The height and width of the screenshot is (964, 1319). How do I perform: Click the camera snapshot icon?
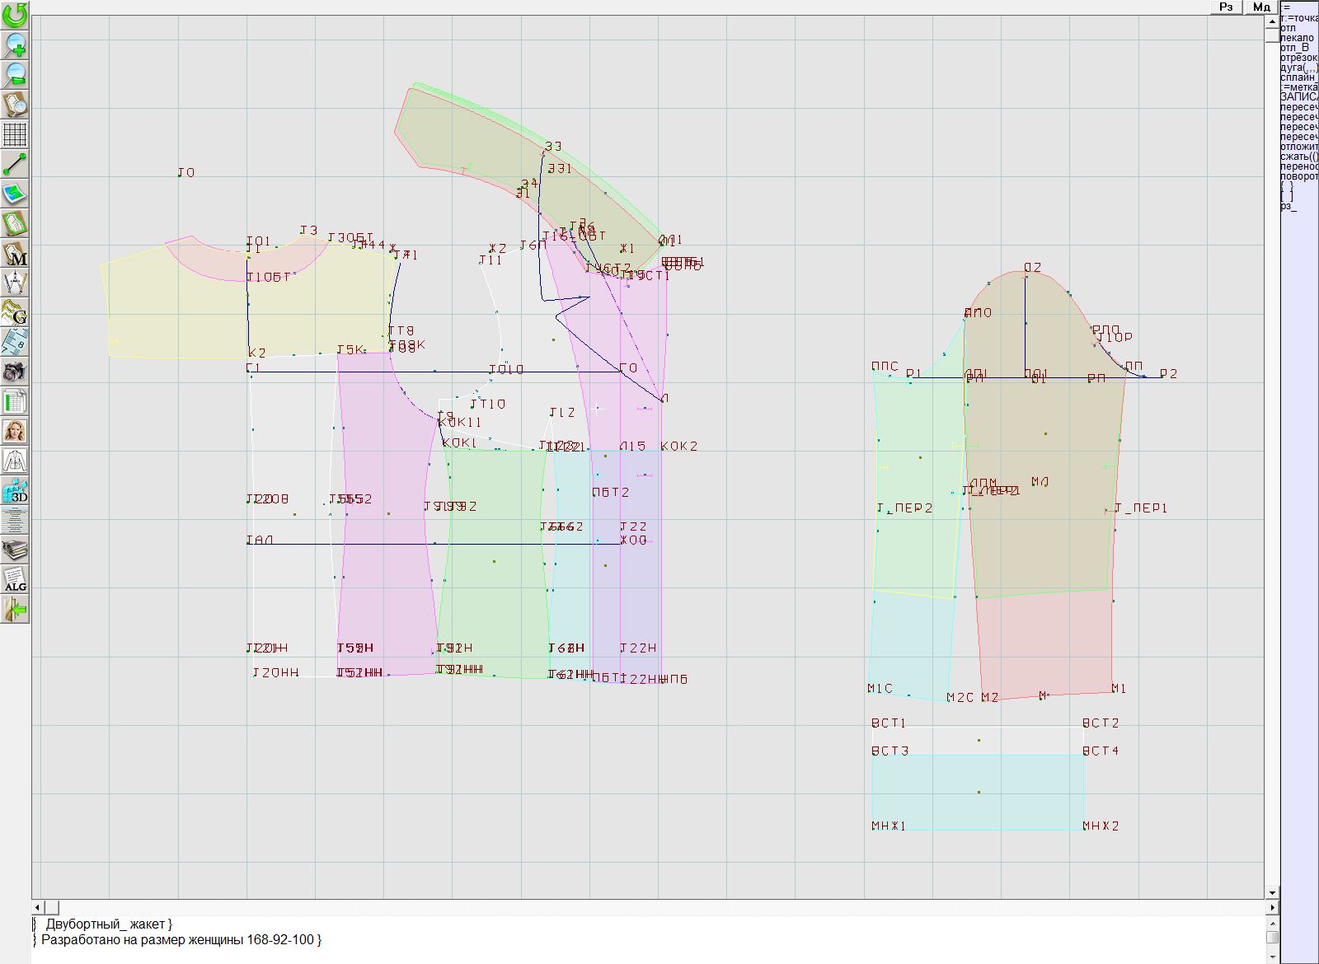click(15, 372)
